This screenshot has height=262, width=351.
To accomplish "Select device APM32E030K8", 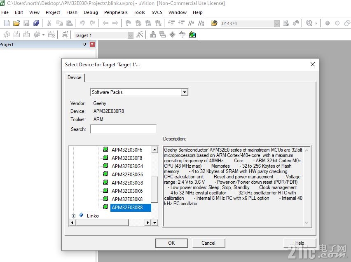I will pos(127,199).
